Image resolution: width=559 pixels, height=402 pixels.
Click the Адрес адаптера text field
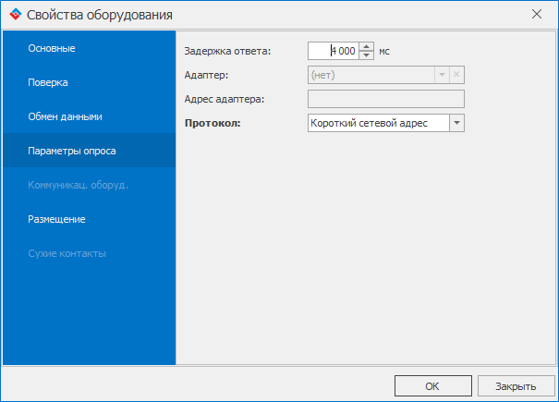[x=386, y=99]
